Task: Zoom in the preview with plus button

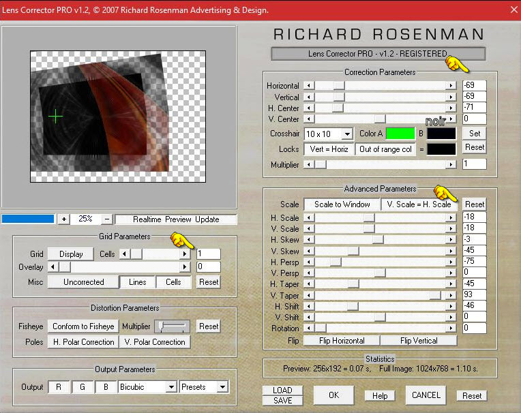Action: point(64,219)
